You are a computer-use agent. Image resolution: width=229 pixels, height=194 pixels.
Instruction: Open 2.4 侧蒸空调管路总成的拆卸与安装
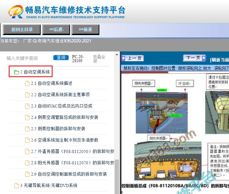(64, 117)
